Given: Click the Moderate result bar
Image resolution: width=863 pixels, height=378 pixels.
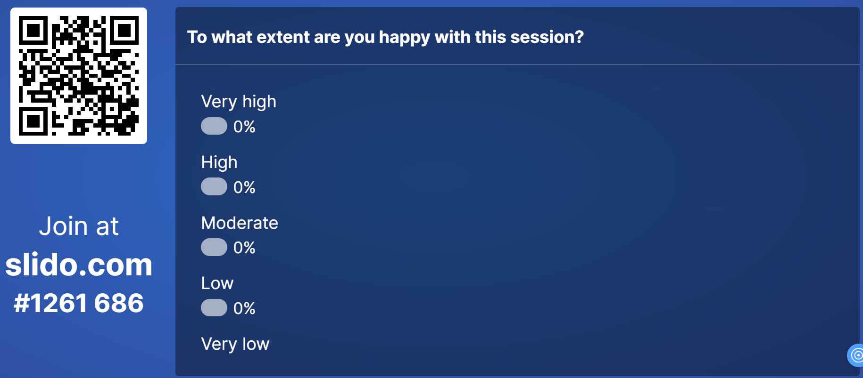Looking at the screenshot, I should tap(214, 247).
